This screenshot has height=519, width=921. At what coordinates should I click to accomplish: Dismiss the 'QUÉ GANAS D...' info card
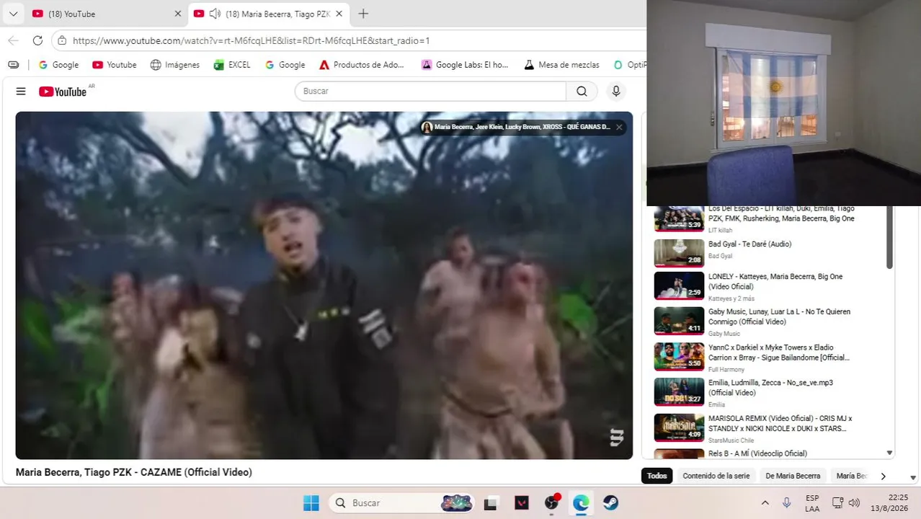tap(618, 127)
